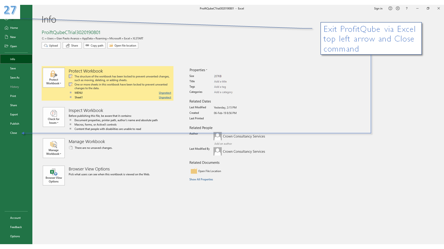Open the Manage Workbook dropdown button
The height and width of the screenshot is (249, 444).
54,148
